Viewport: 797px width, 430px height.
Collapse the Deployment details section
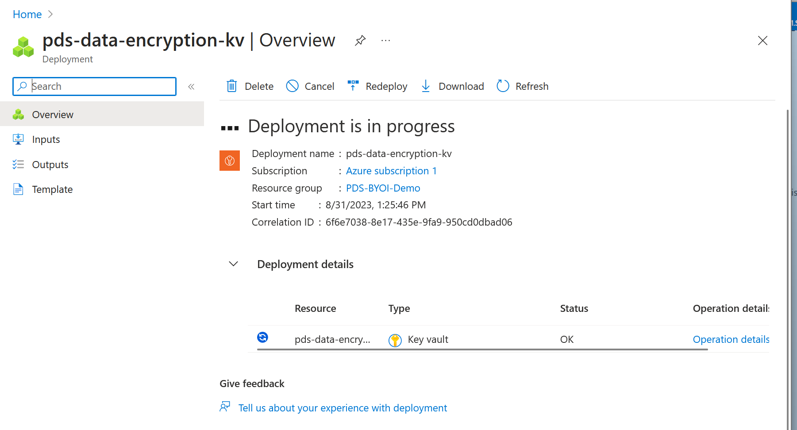pyautogui.click(x=233, y=264)
